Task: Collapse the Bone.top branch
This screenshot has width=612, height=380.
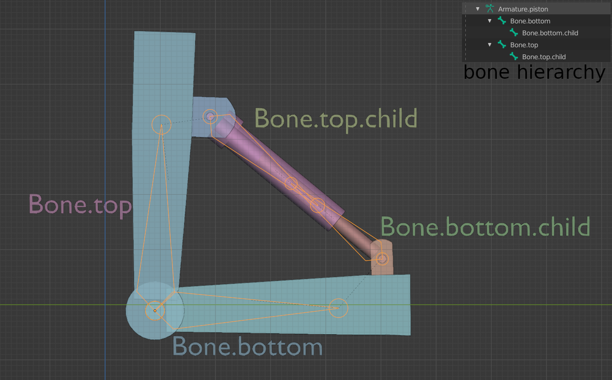Action: click(489, 44)
